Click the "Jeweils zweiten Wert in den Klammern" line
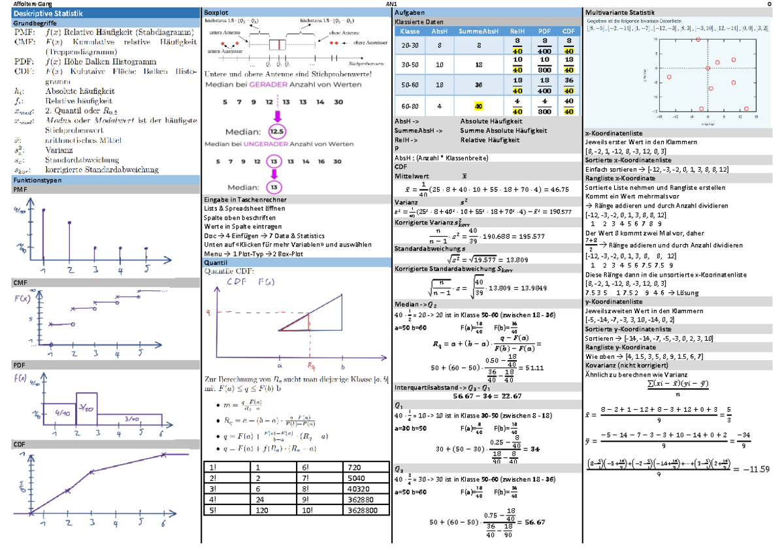Image resolution: width=784 pixels, height=554 pixels. coord(644,311)
